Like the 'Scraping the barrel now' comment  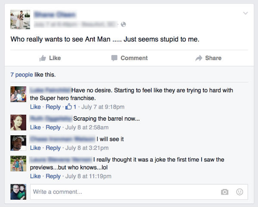click(x=35, y=127)
